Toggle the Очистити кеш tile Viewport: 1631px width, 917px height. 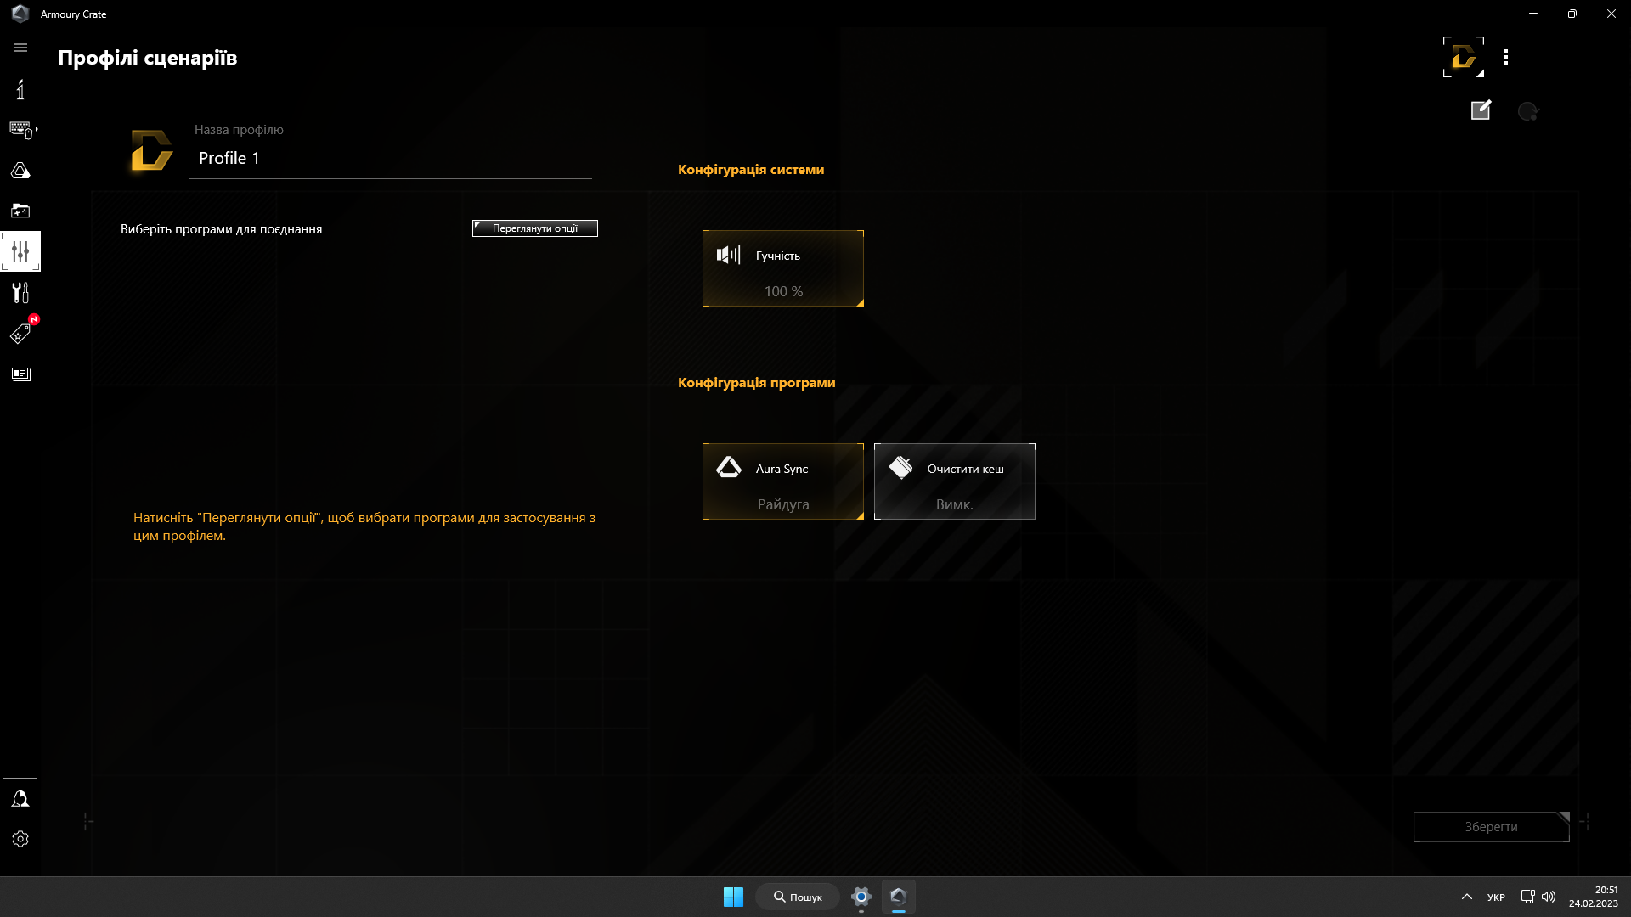pyautogui.click(x=954, y=481)
